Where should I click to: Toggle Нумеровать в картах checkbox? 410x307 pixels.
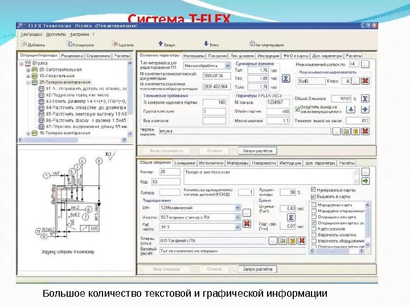[313, 189]
